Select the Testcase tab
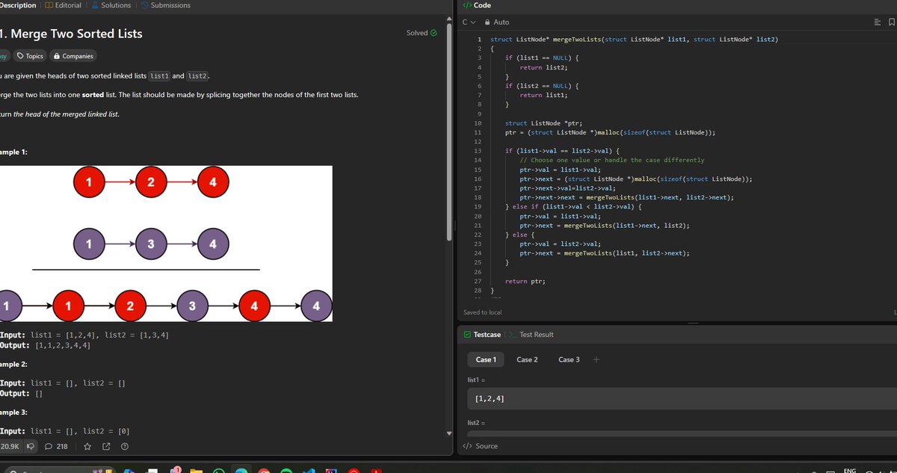This screenshot has width=897, height=473. pos(483,335)
